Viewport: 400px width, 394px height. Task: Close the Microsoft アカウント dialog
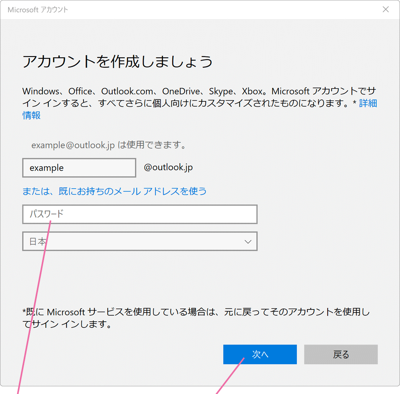point(385,10)
